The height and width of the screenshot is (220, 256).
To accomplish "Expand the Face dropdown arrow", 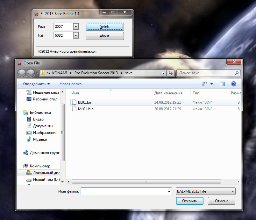I will 76,26.
